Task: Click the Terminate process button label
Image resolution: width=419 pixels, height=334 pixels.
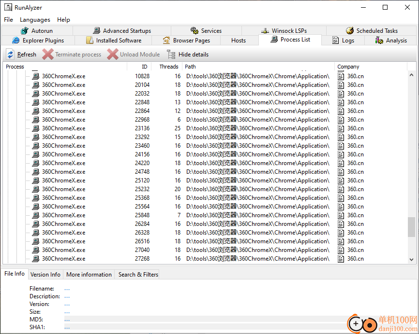Action: [x=78, y=55]
